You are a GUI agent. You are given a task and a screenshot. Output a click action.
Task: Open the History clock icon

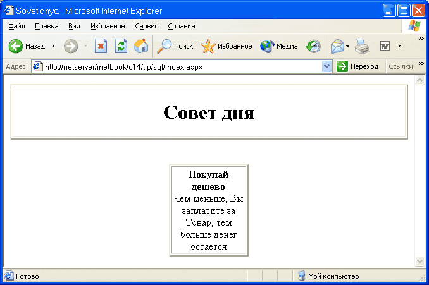313,46
